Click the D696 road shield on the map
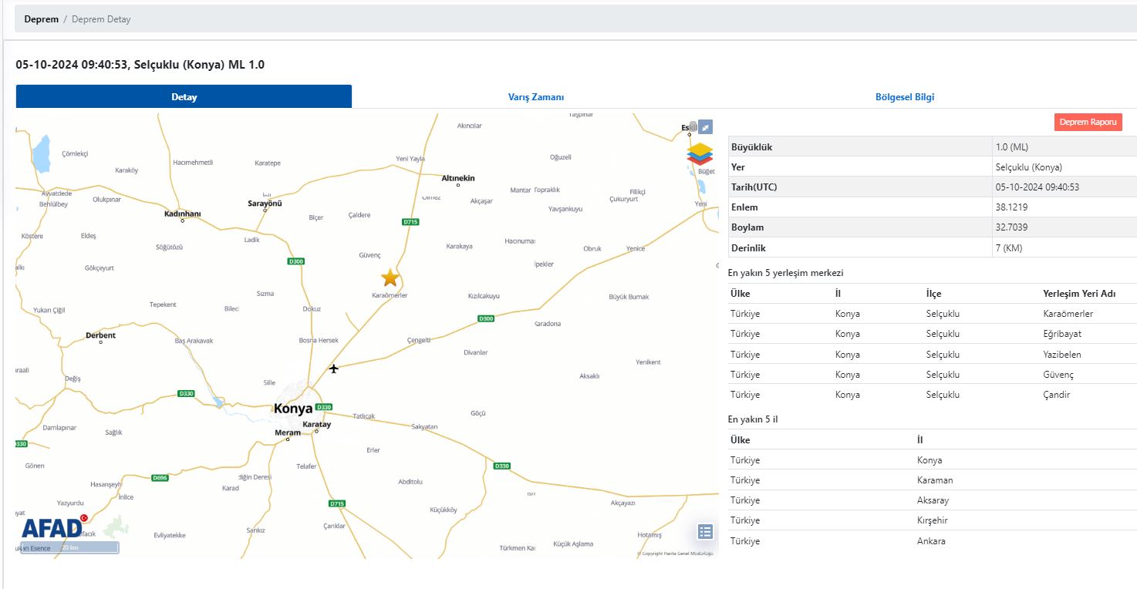 [160, 477]
